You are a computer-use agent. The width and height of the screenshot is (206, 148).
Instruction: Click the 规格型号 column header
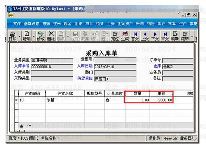coord(94,93)
